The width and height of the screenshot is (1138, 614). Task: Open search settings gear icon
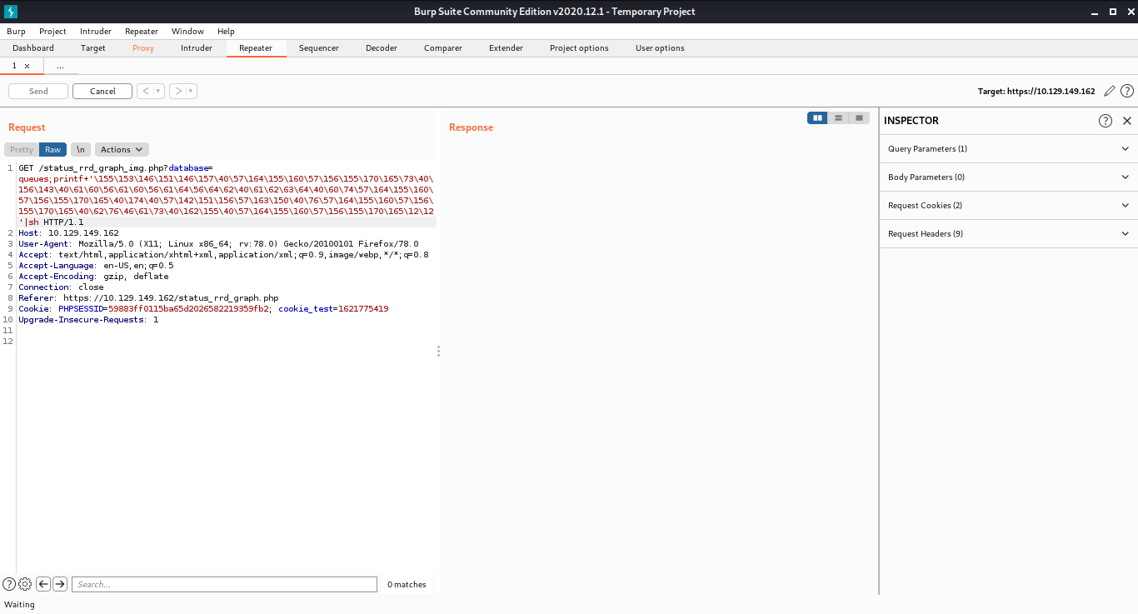[25, 584]
